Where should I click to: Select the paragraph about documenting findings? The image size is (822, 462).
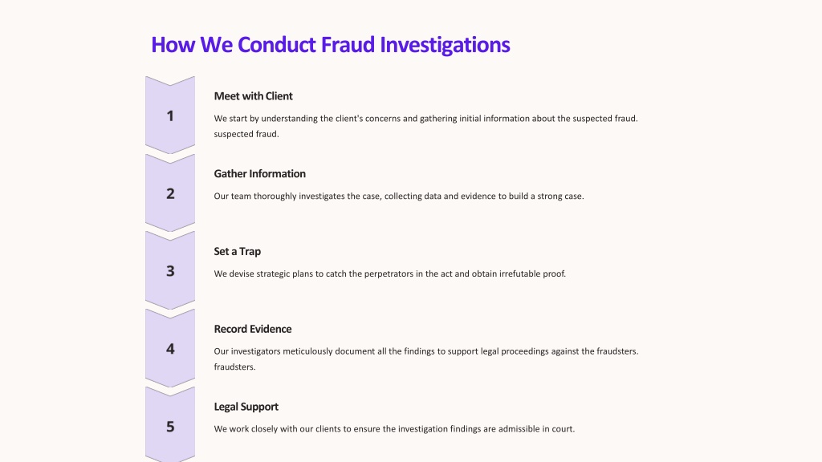coord(426,359)
